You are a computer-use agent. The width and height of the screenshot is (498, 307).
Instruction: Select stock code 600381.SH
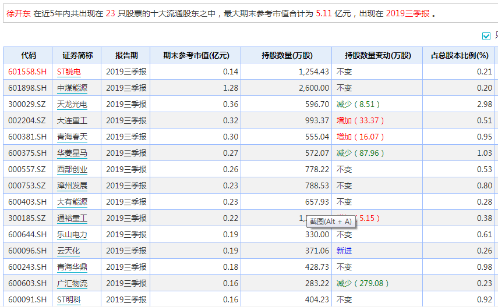point(27,137)
